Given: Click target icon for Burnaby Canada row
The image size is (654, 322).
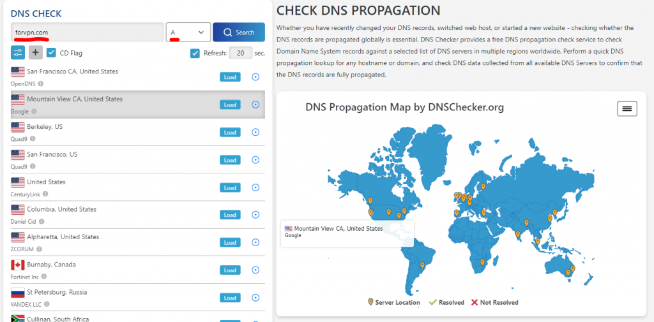Looking at the screenshot, I should tap(255, 270).
